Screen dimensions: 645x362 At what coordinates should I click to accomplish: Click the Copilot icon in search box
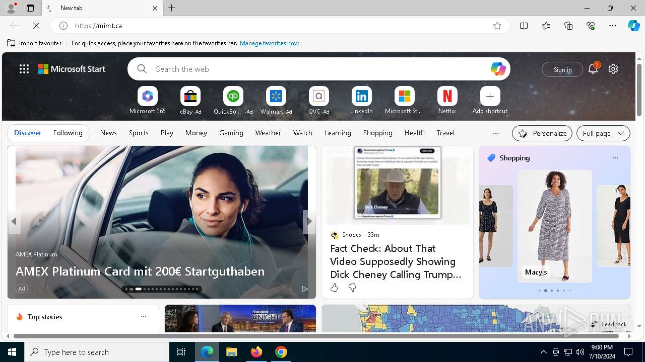[498, 69]
